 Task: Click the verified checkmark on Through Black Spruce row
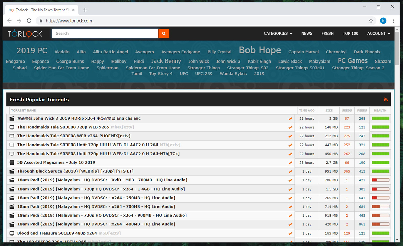pos(290,171)
